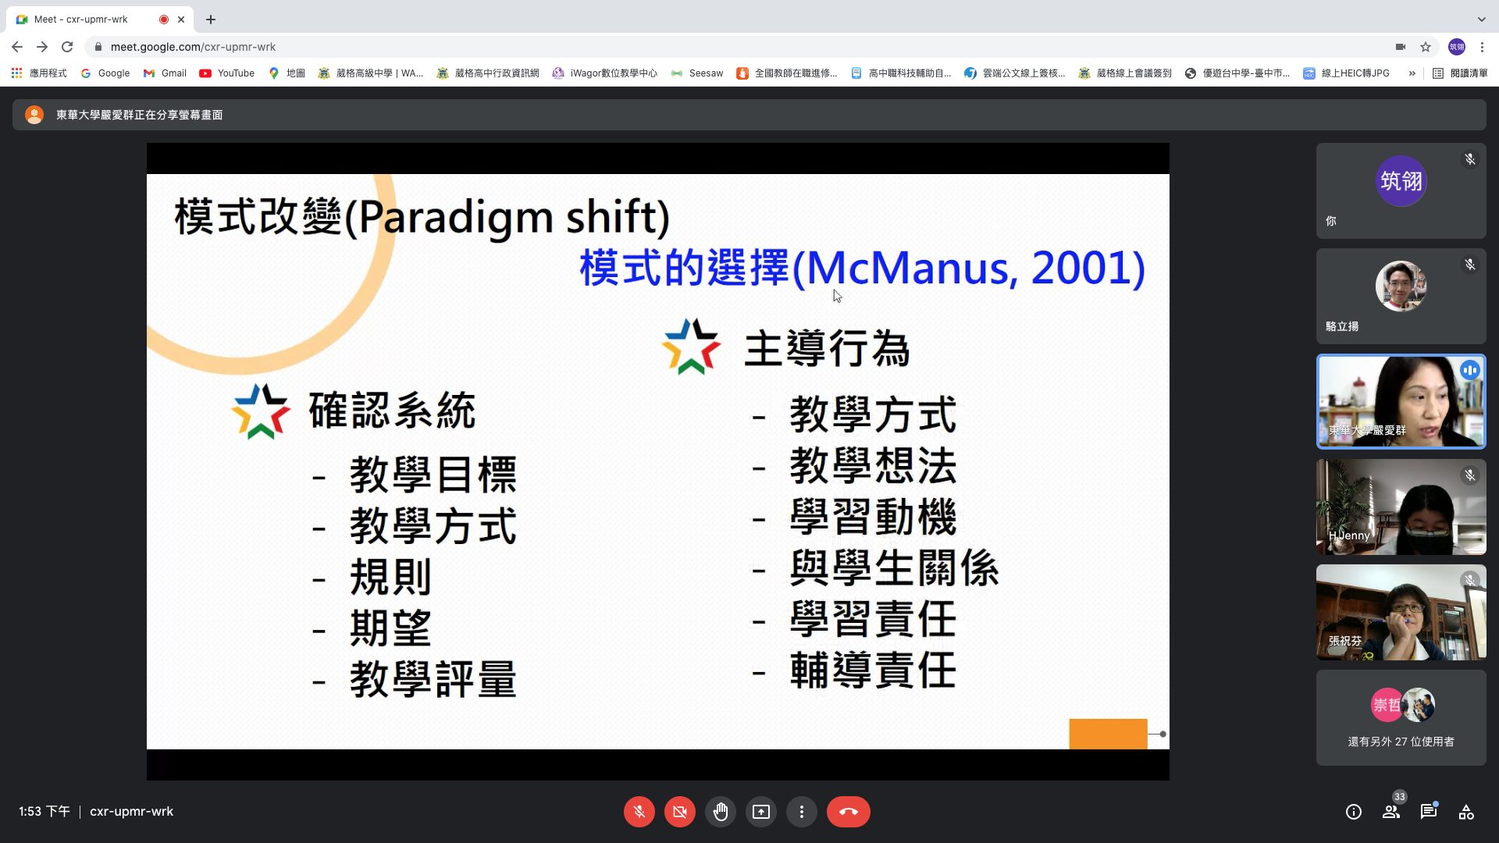Click the present screen button

[x=760, y=812]
